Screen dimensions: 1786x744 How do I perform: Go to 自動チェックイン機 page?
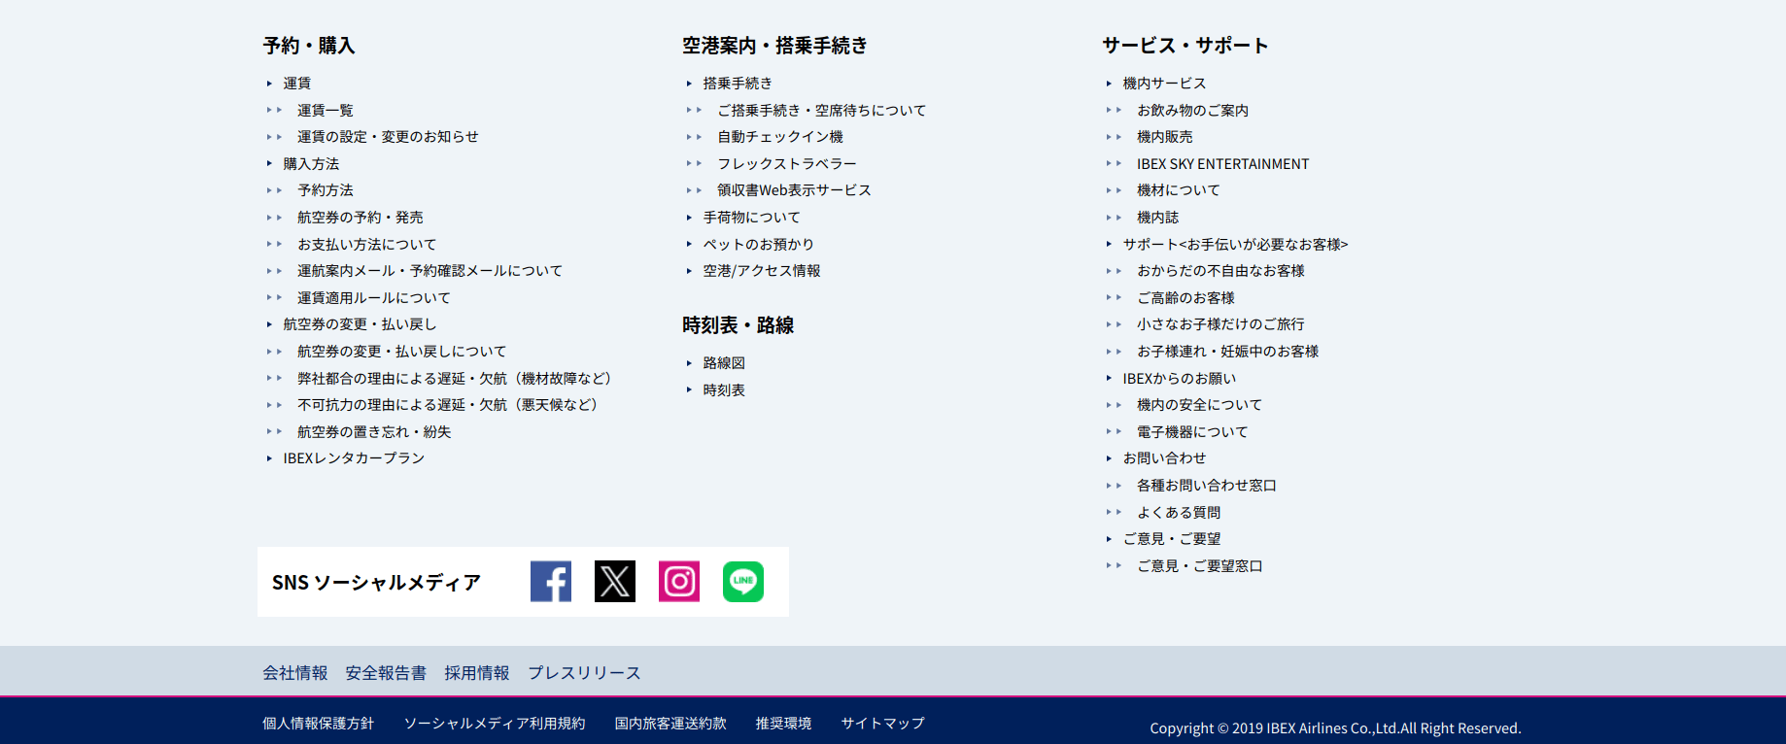tap(780, 137)
